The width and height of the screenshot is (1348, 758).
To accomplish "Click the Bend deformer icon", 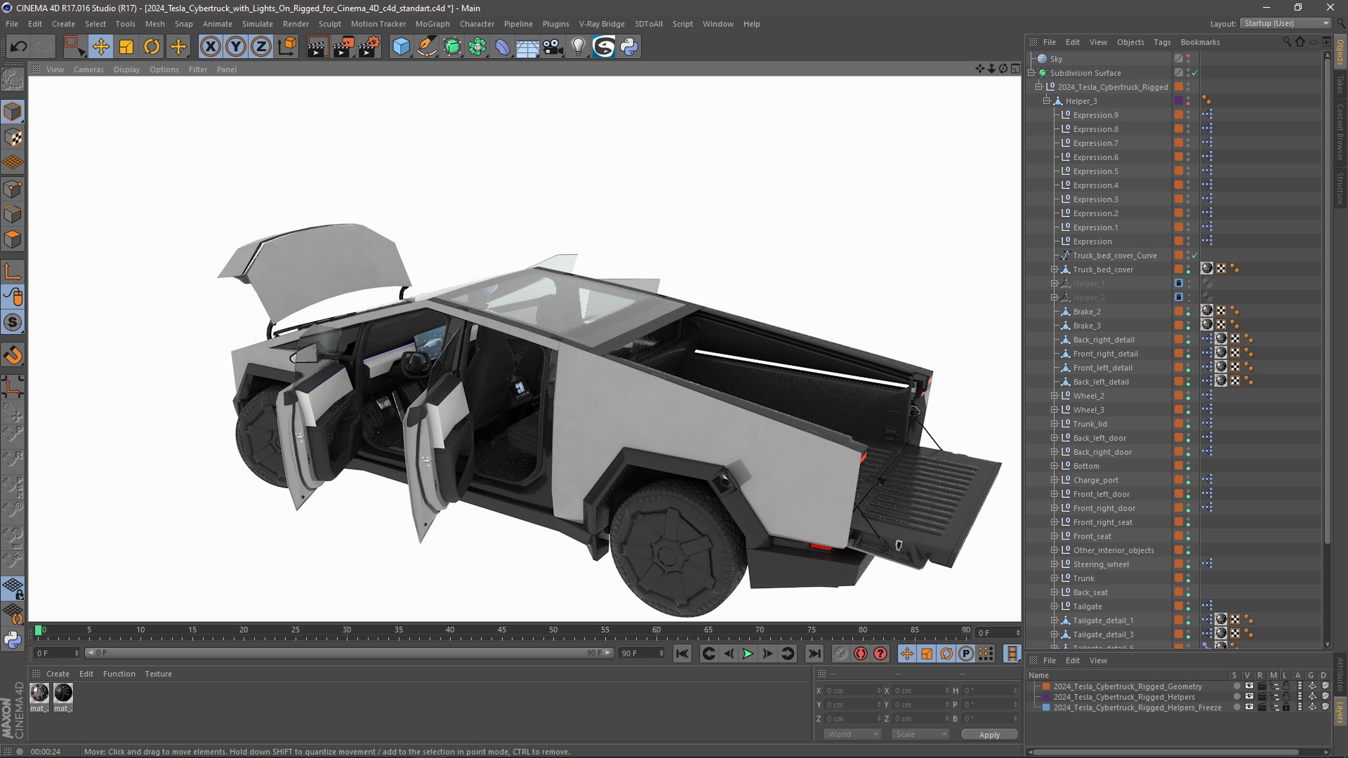I will pos(503,47).
